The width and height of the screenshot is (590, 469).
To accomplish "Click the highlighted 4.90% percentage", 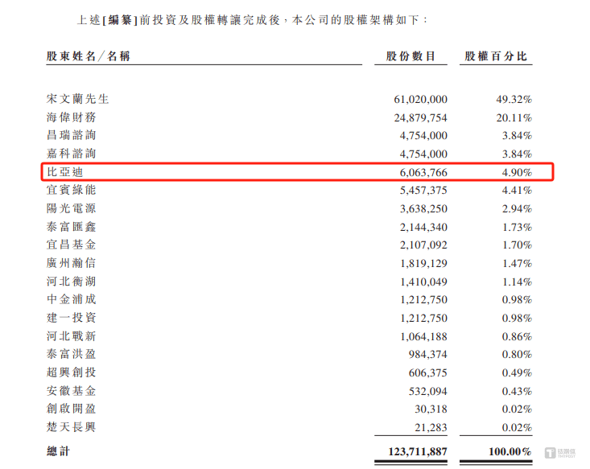I will pyautogui.click(x=517, y=173).
